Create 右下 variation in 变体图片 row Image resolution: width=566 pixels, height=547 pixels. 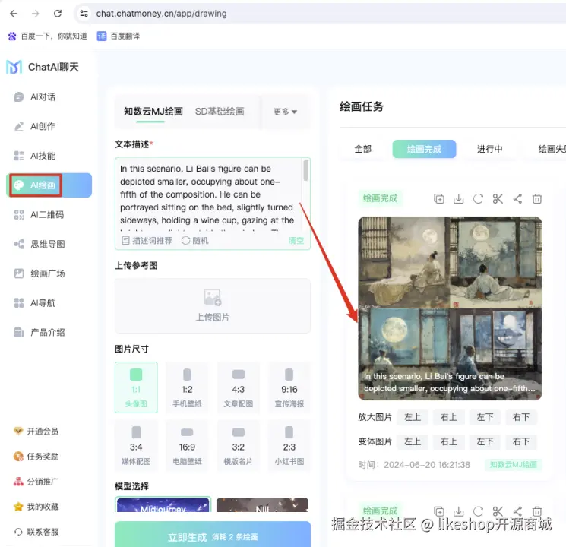pos(521,442)
